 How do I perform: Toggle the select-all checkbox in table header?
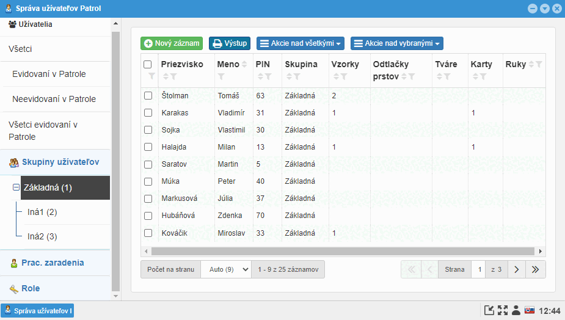147,65
